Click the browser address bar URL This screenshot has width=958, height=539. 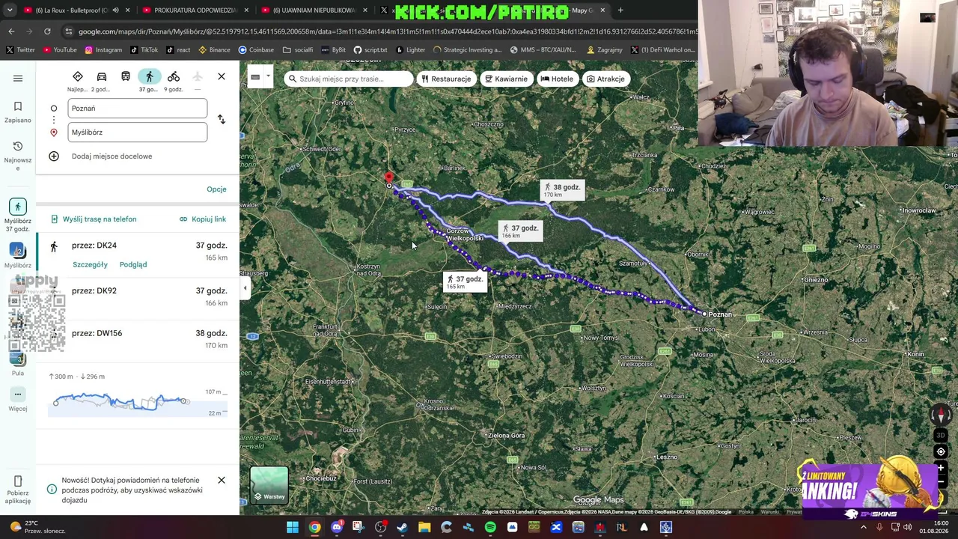click(x=386, y=31)
